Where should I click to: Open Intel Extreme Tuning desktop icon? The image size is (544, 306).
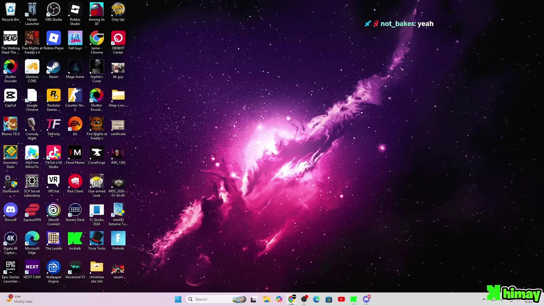[x=118, y=214]
